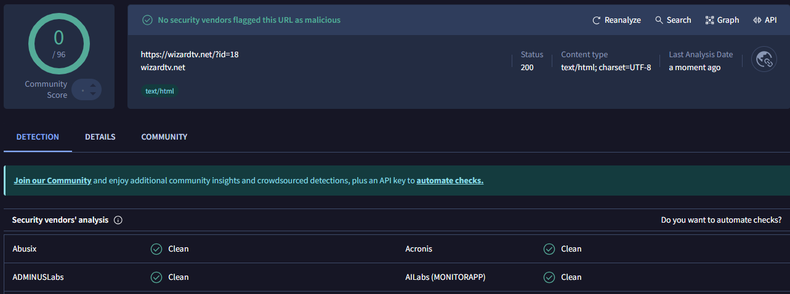Click the Clean checkmark icon for Abusix
Screen dimensions: 790x294
pos(156,249)
